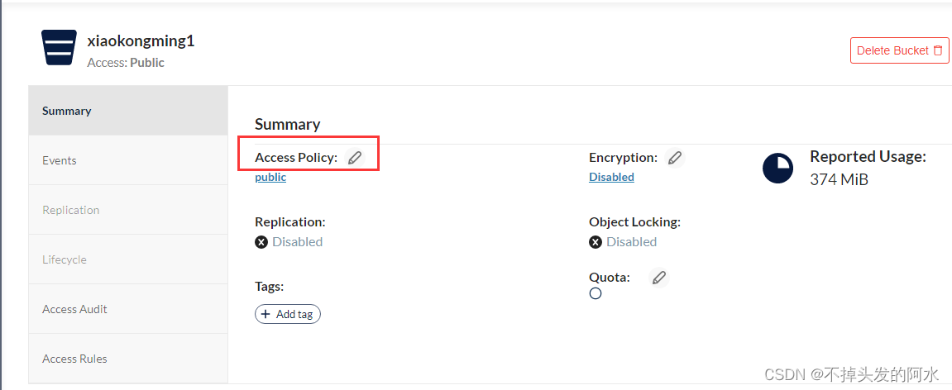Select the empty Quota circle indicator
The height and width of the screenshot is (390, 952).
pos(596,293)
